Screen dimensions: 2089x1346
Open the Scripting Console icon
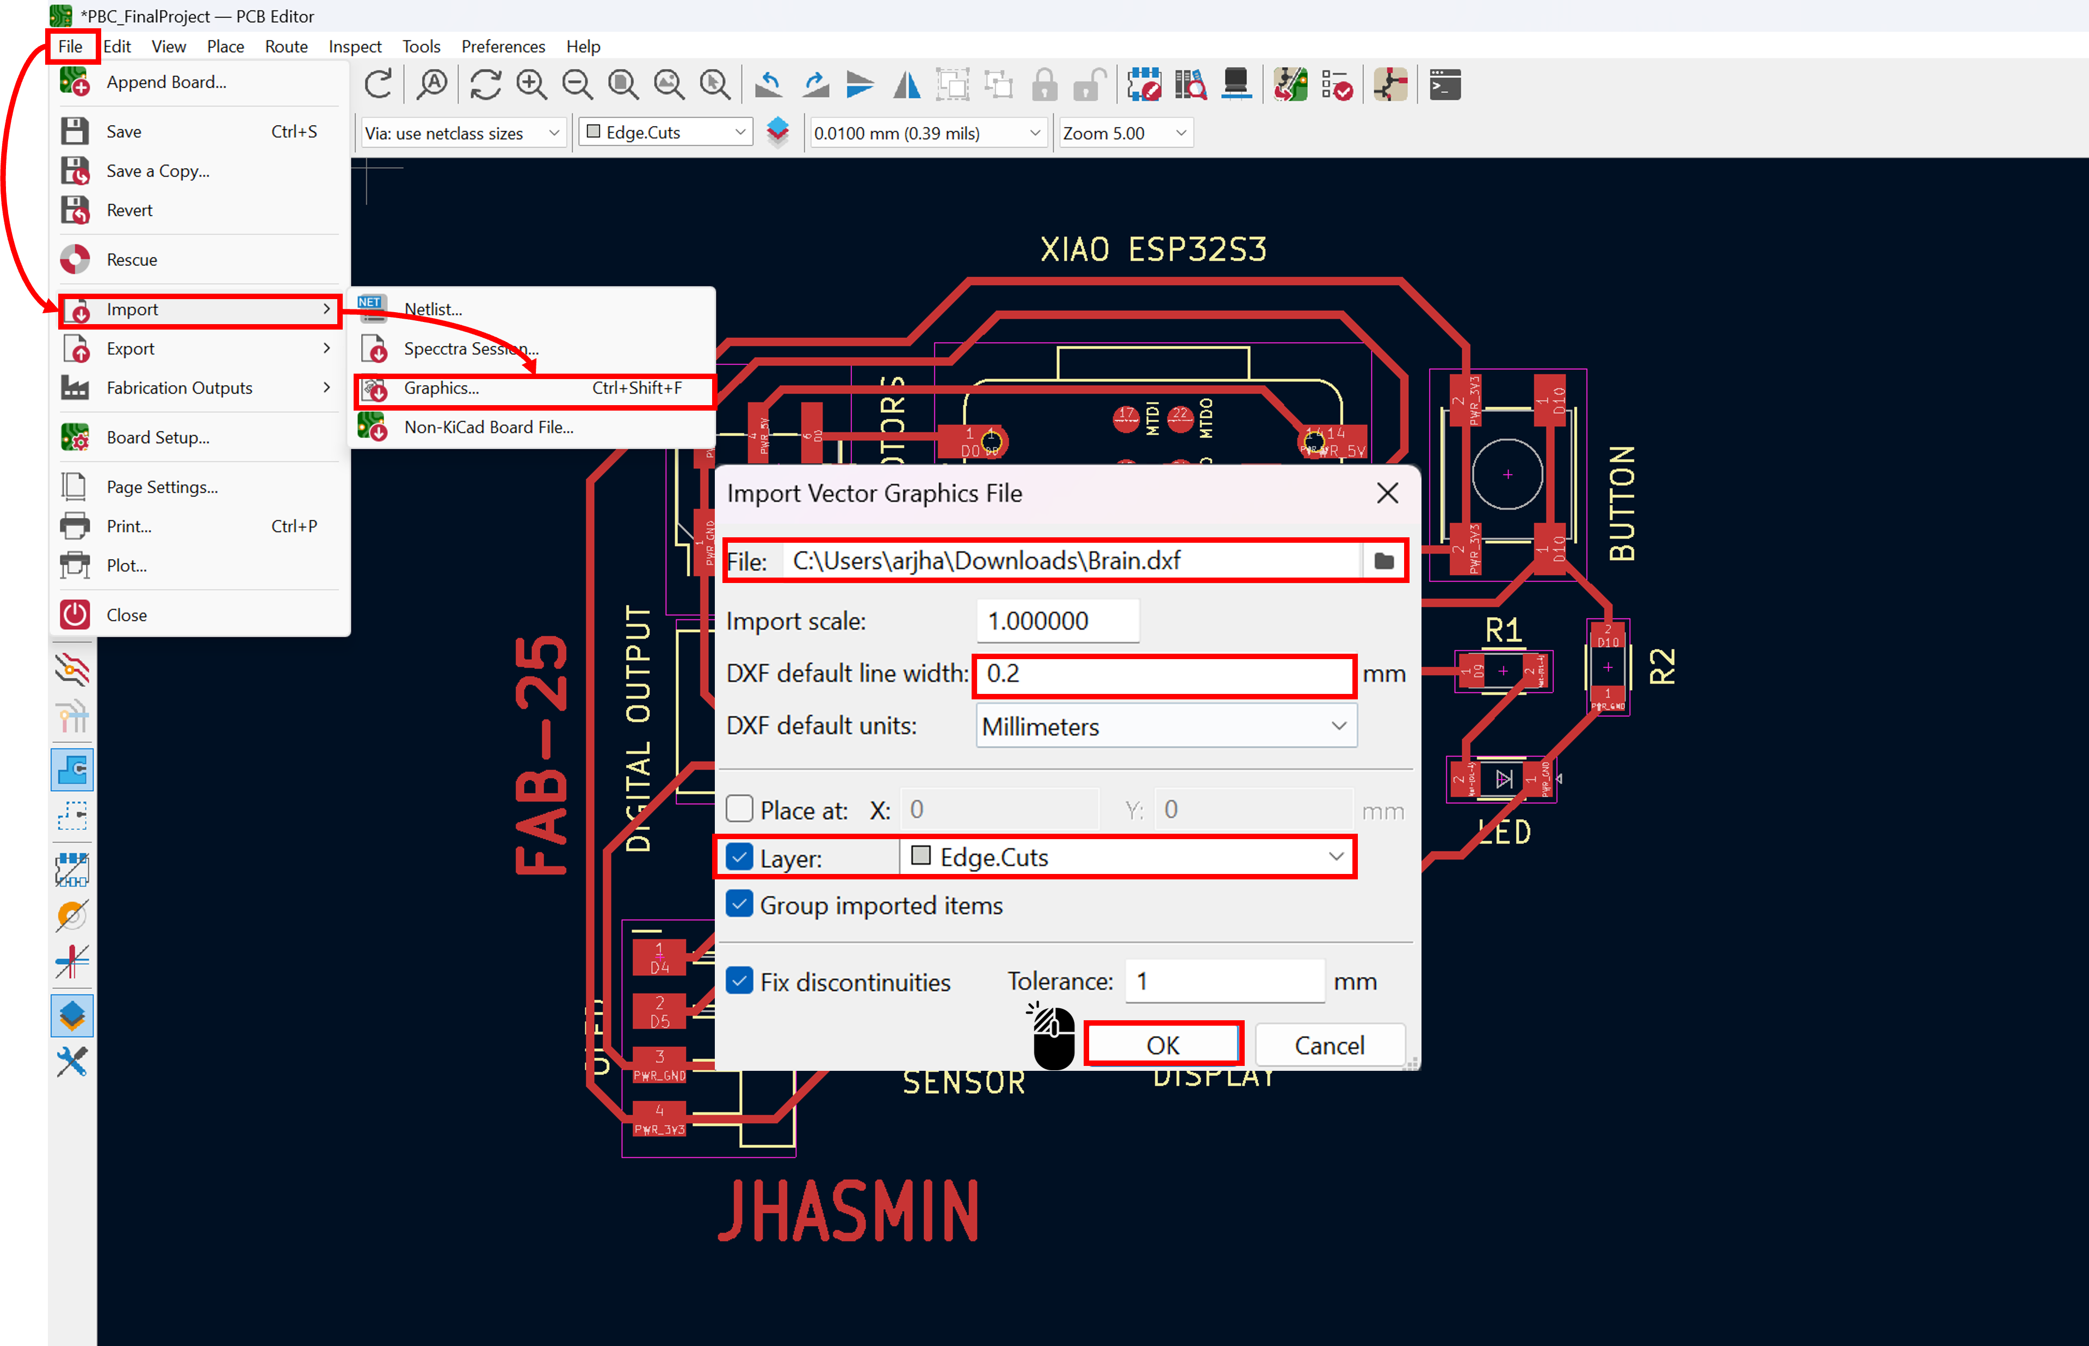click(1445, 85)
